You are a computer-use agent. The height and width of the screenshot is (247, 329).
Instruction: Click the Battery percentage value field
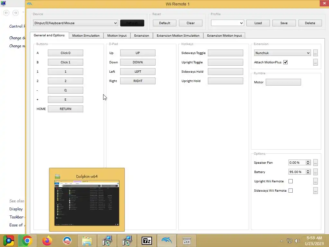297,172
